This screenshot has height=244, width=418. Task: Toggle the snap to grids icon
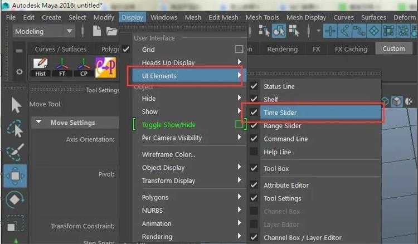pos(330,31)
